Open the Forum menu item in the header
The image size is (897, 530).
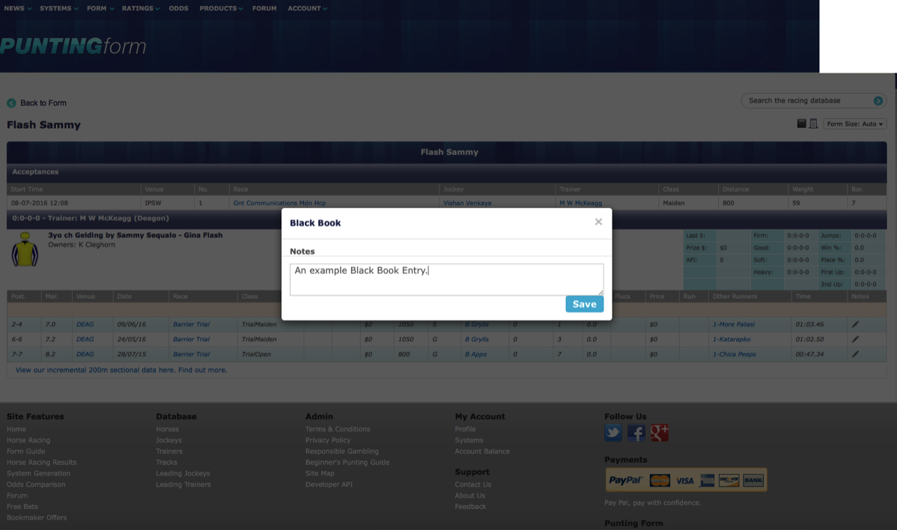tap(264, 8)
